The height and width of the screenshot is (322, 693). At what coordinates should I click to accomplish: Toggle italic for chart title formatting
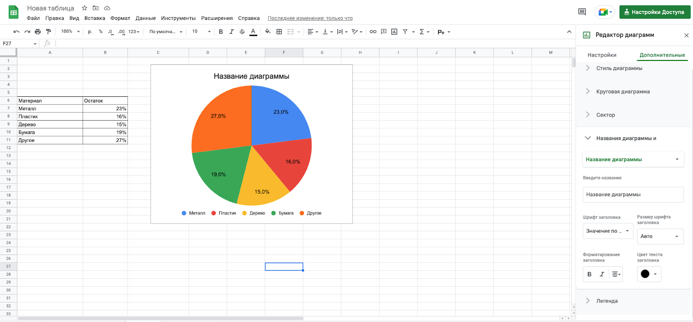click(x=602, y=274)
